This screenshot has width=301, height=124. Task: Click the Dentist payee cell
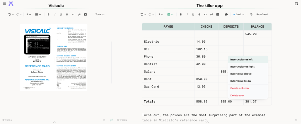(168, 64)
